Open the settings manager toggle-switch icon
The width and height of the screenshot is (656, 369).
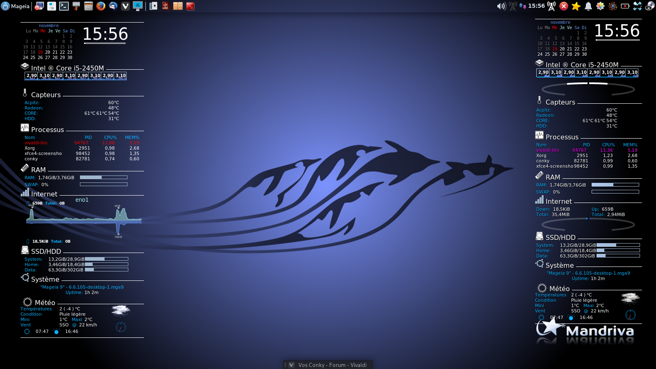[52, 6]
